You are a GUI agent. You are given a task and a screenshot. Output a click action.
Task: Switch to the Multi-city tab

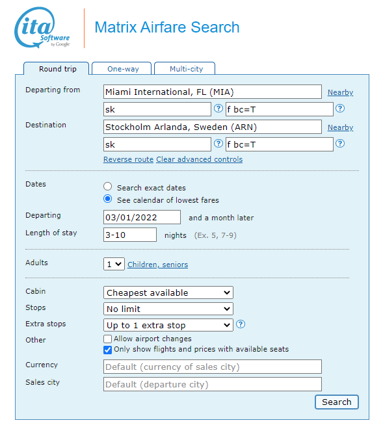click(185, 68)
